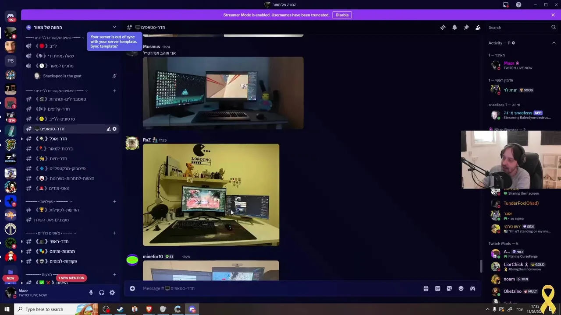Open Edit Channel gear on חדר-סטאפים
The width and height of the screenshot is (561, 315).
[x=114, y=129]
